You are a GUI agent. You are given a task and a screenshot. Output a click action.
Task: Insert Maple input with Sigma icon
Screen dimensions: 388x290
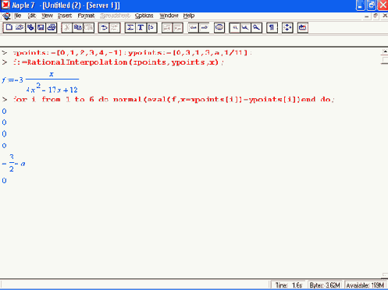click(130, 27)
